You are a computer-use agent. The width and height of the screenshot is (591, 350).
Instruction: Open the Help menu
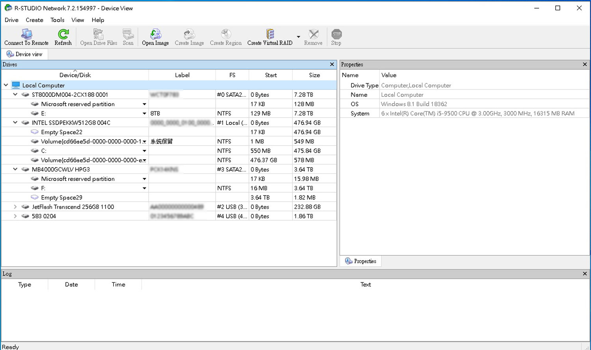tap(98, 20)
